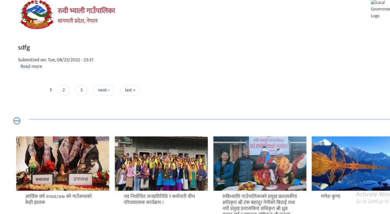This screenshot has width=390, height=214.
Task: Open the गणेश कुण्ड mountain lake photo
Action: point(351,163)
